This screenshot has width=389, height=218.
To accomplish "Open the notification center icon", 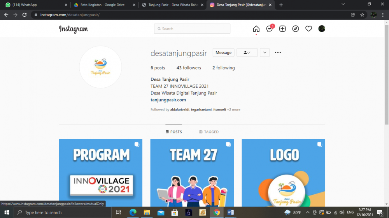I will [x=380, y=212].
